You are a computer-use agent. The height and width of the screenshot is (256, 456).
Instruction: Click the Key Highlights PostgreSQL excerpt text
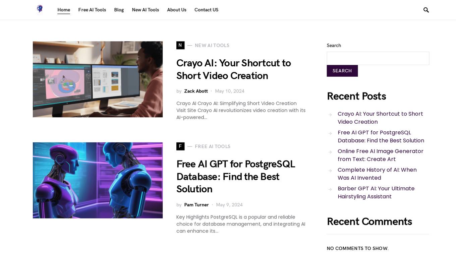tap(241, 224)
